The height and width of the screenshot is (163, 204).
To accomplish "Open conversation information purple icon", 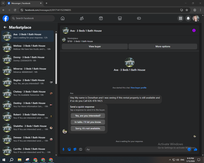I will pyautogui.click(x=194, y=31).
